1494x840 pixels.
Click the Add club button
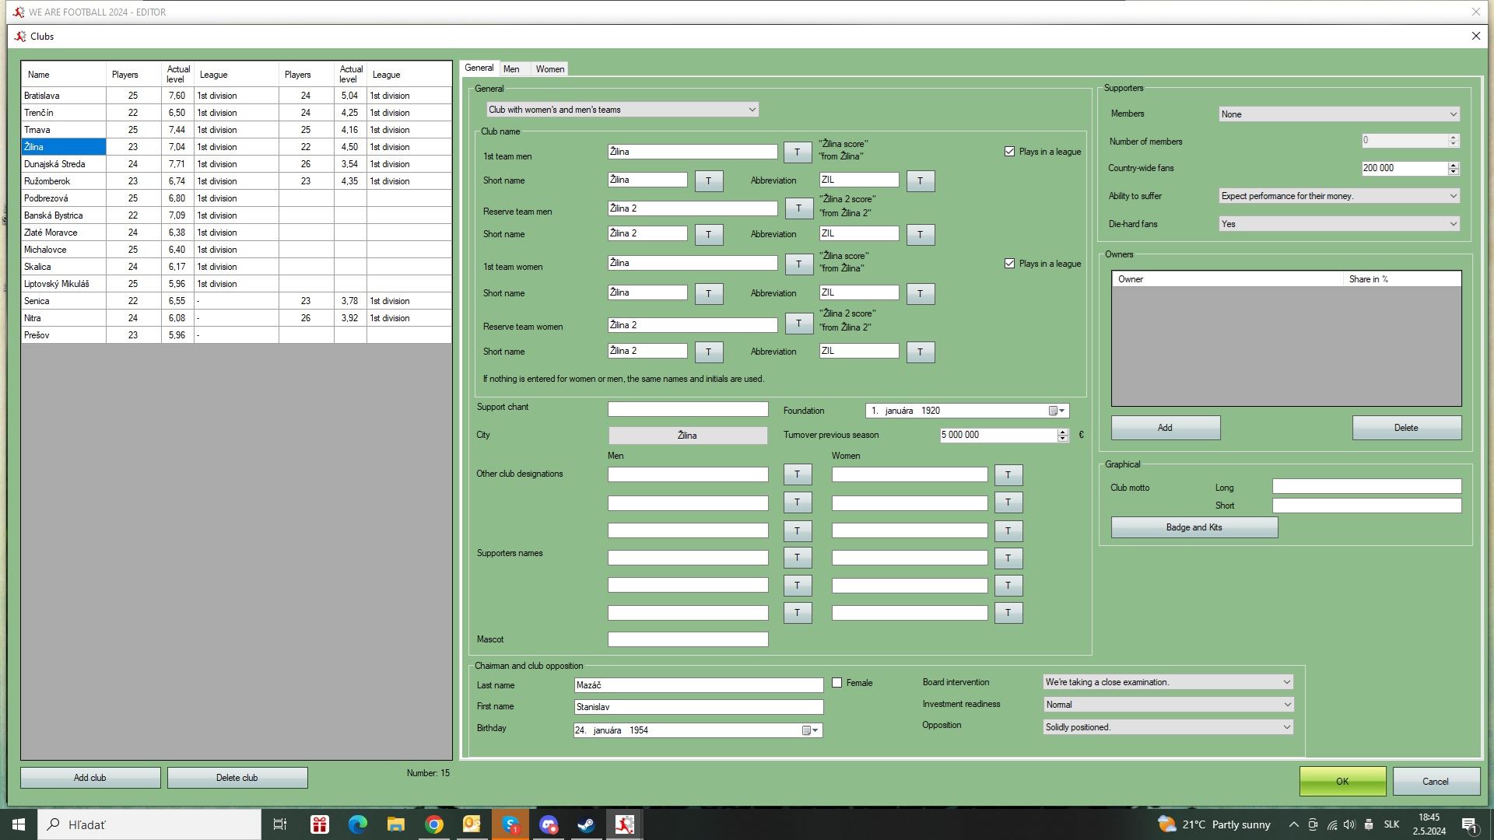tap(90, 778)
